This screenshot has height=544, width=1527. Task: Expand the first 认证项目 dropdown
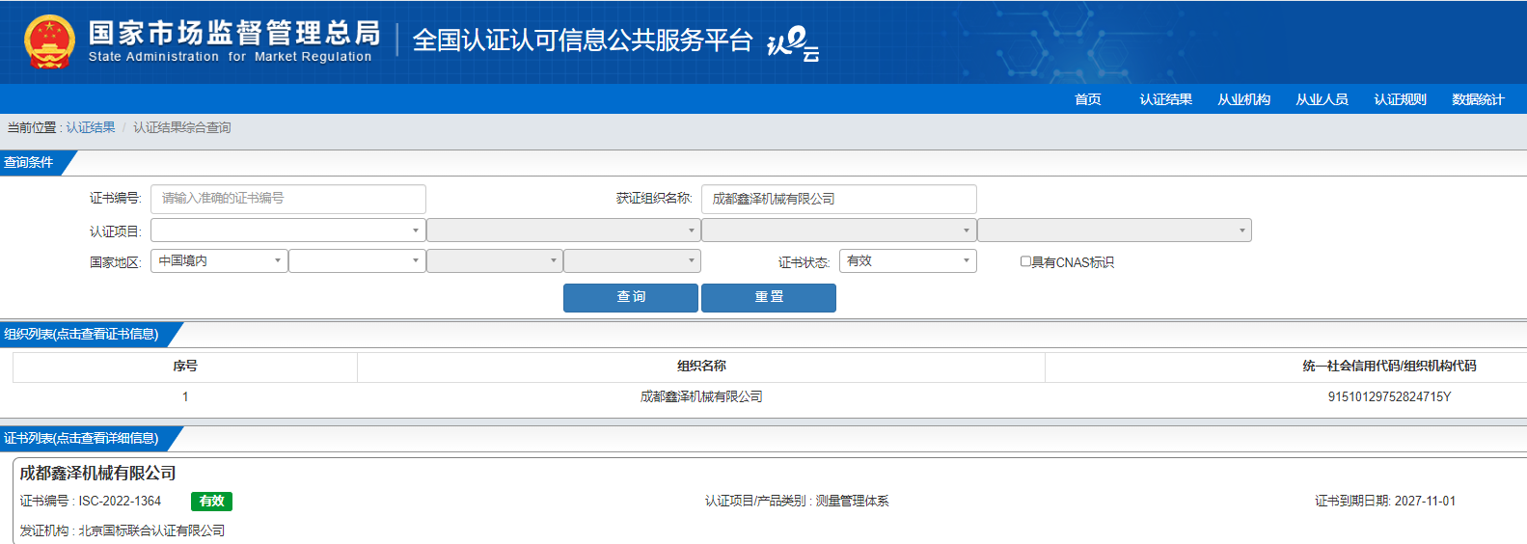(x=288, y=231)
